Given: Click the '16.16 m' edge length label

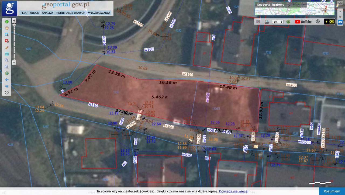Looking at the screenshot, I should click(168, 82).
